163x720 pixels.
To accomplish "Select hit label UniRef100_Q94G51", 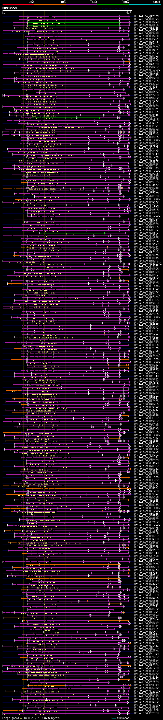I will coord(146,323).
